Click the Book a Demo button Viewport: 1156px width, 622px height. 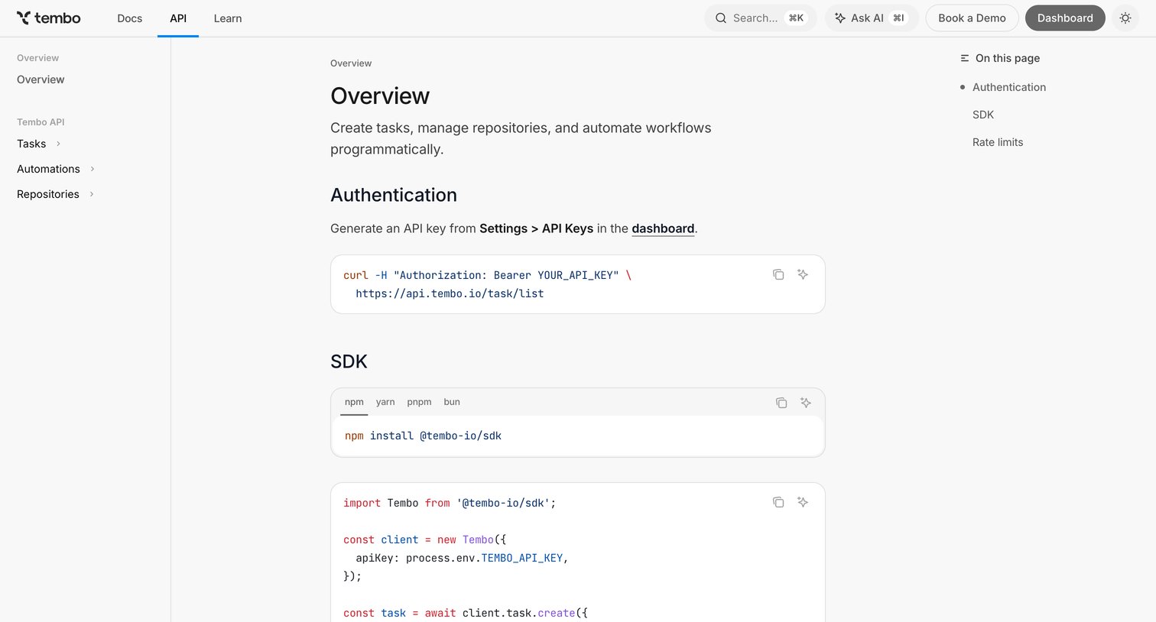(x=972, y=18)
